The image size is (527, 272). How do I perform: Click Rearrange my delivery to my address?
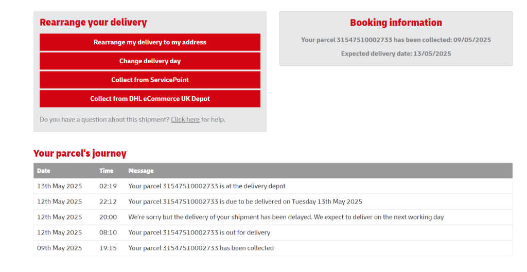tap(150, 42)
